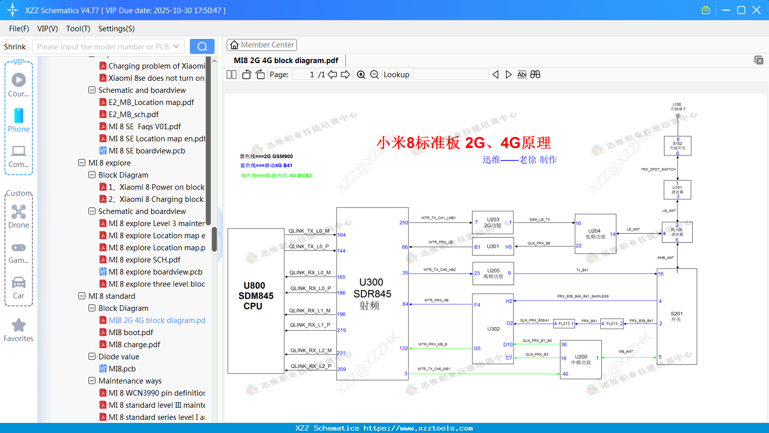Open the Favorites star panel
Image resolution: width=769 pixels, height=433 pixels.
(x=18, y=326)
